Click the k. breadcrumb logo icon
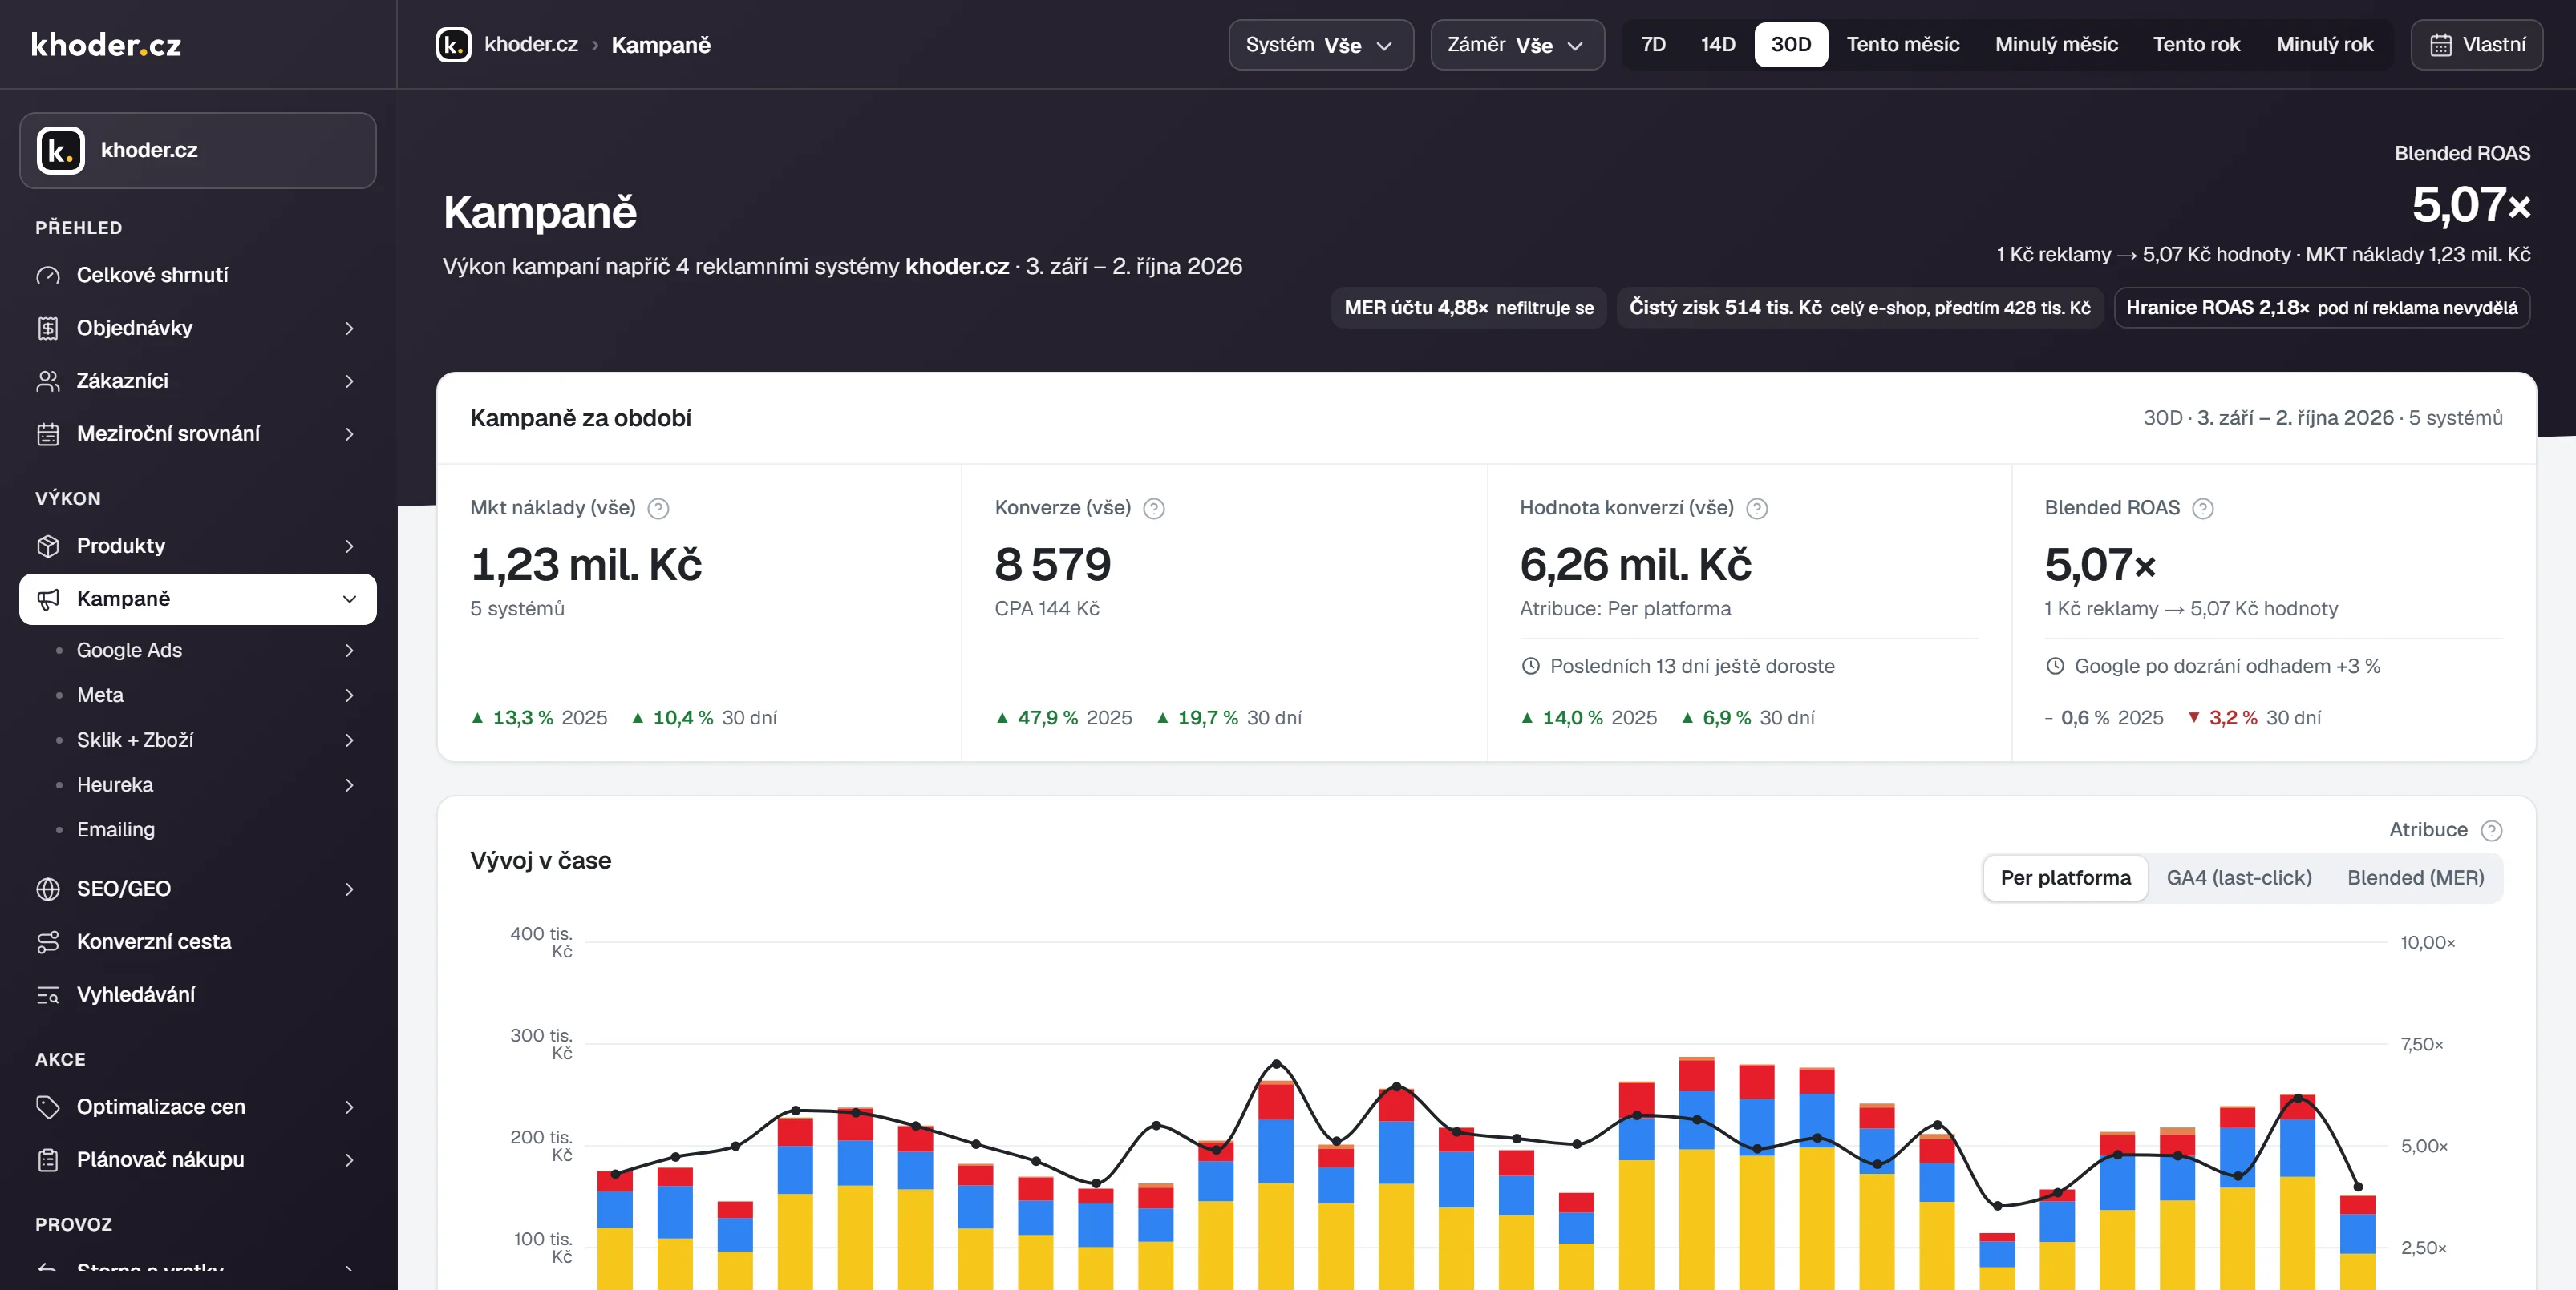Screen dimensions: 2576x1290 pyautogui.click(x=453, y=45)
